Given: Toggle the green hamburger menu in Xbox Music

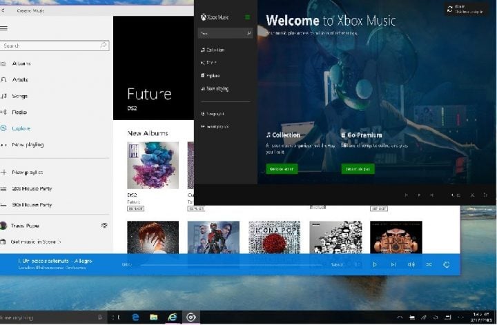Looking at the screenshot, I should point(247,17).
